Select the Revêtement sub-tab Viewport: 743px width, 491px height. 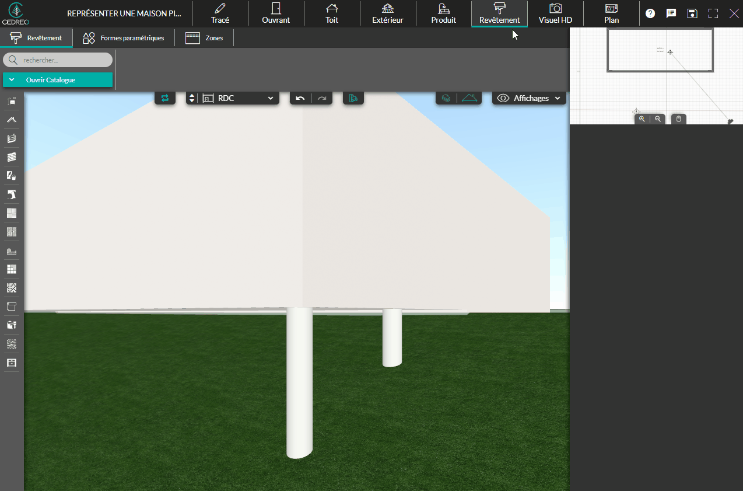[x=36, y=38]
